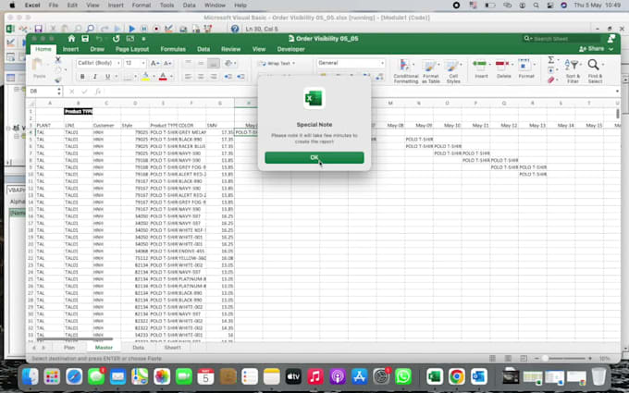
Task: Click OK in the Special Note dialog
Action: [314, 158]
